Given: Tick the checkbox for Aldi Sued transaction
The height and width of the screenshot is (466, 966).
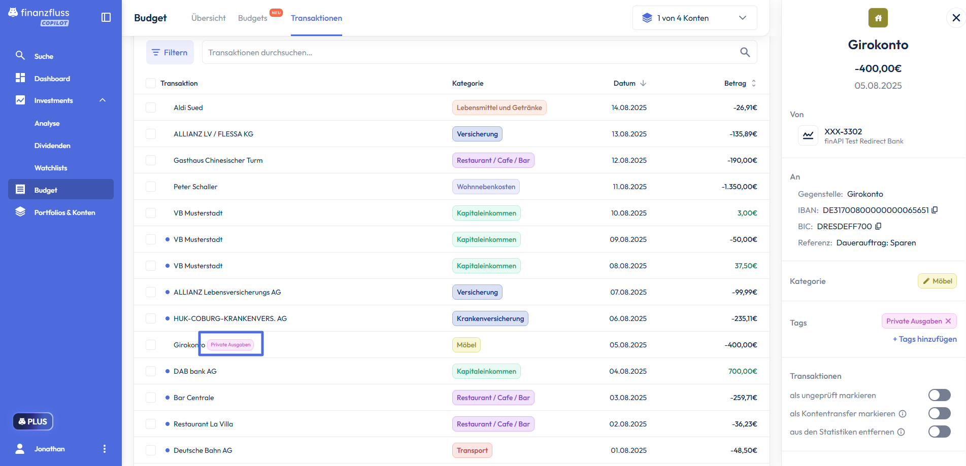Looking at the screenshot, I should coord(151,107).
